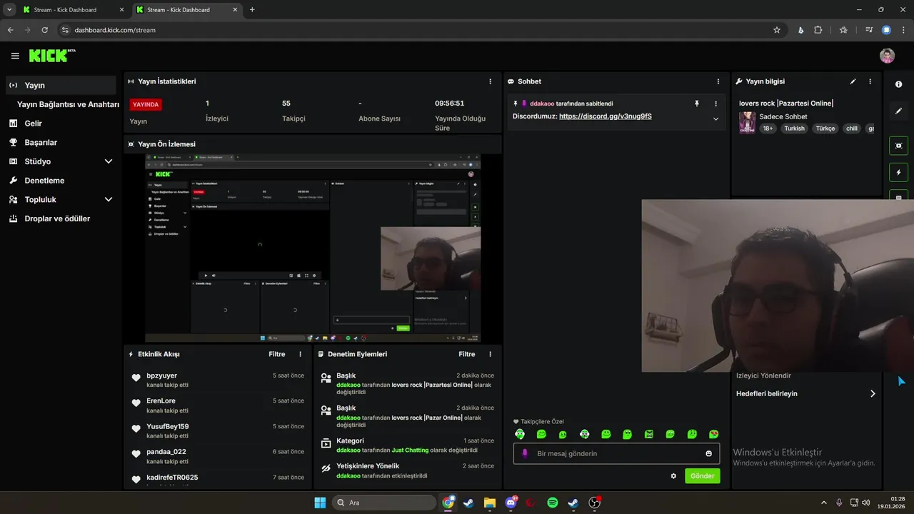
Task: Open Etkinlik Akışı three-dot menu
Action: tap(300, 354)
